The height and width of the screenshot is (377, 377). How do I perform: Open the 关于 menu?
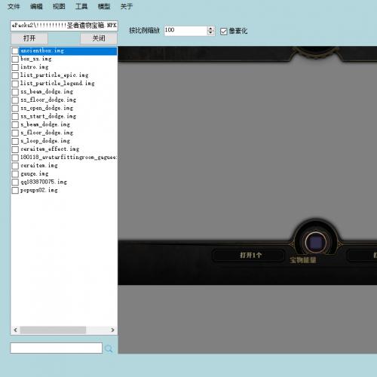(127, 6)
